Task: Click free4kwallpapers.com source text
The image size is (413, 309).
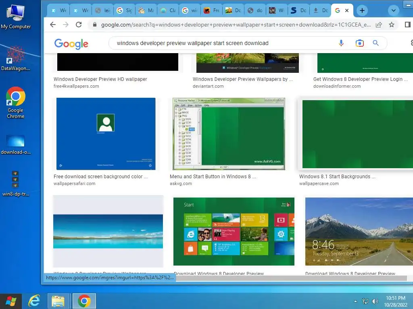Action: pyautogui.click(x=76, y=86)
